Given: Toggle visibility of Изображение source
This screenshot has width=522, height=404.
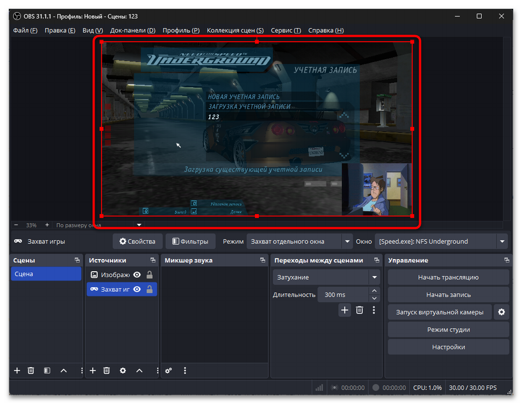Looking at the screenshot, I should [x=137, y=274].
